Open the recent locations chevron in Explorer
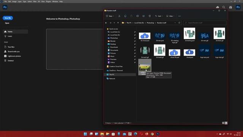243x137 pixels. [x=114, y=23]
